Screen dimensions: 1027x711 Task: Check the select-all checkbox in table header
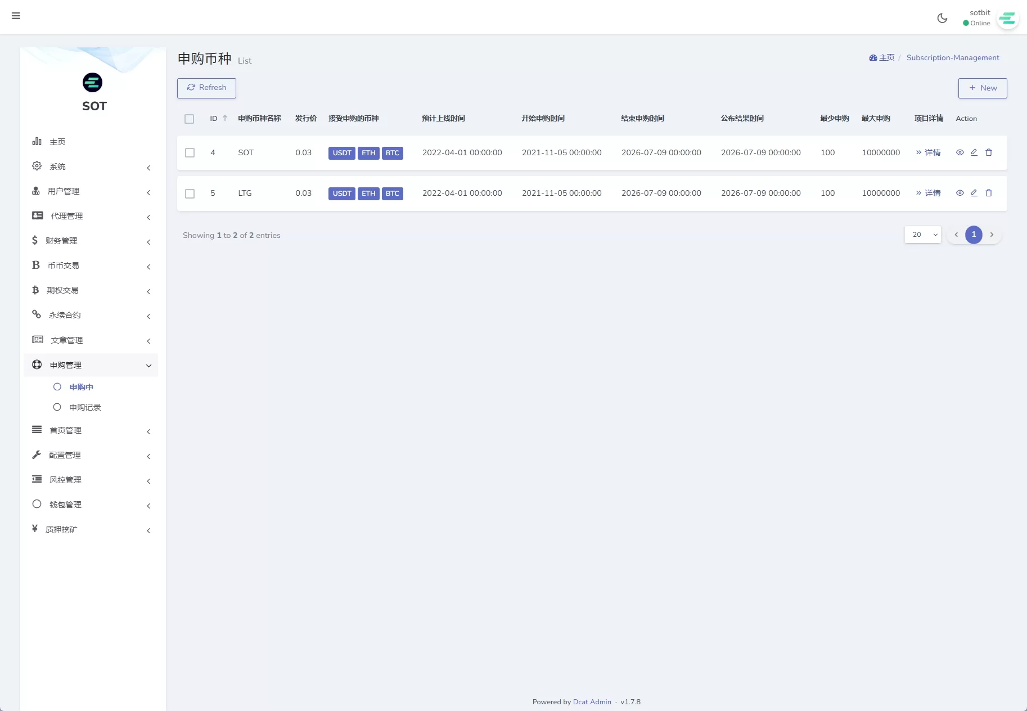190,119
